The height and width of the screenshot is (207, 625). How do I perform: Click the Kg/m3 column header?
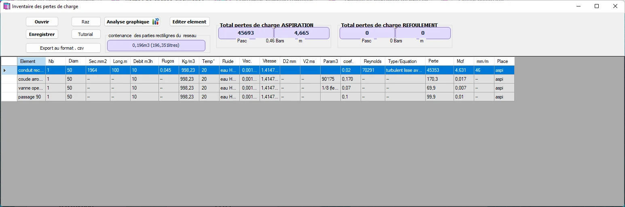pyautogui.click(x=189, y=61)
